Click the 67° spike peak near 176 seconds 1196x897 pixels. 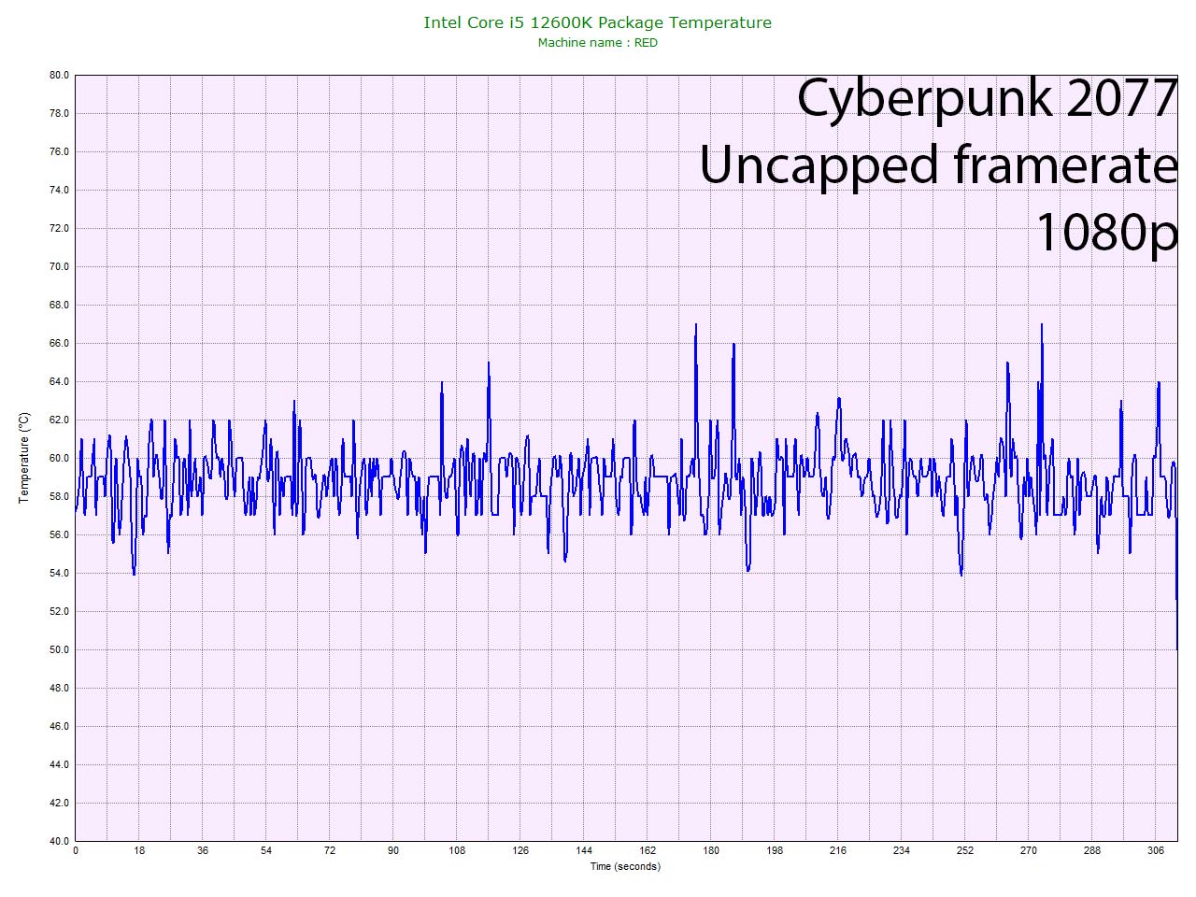pyautogui.click(x=695, y=325)
